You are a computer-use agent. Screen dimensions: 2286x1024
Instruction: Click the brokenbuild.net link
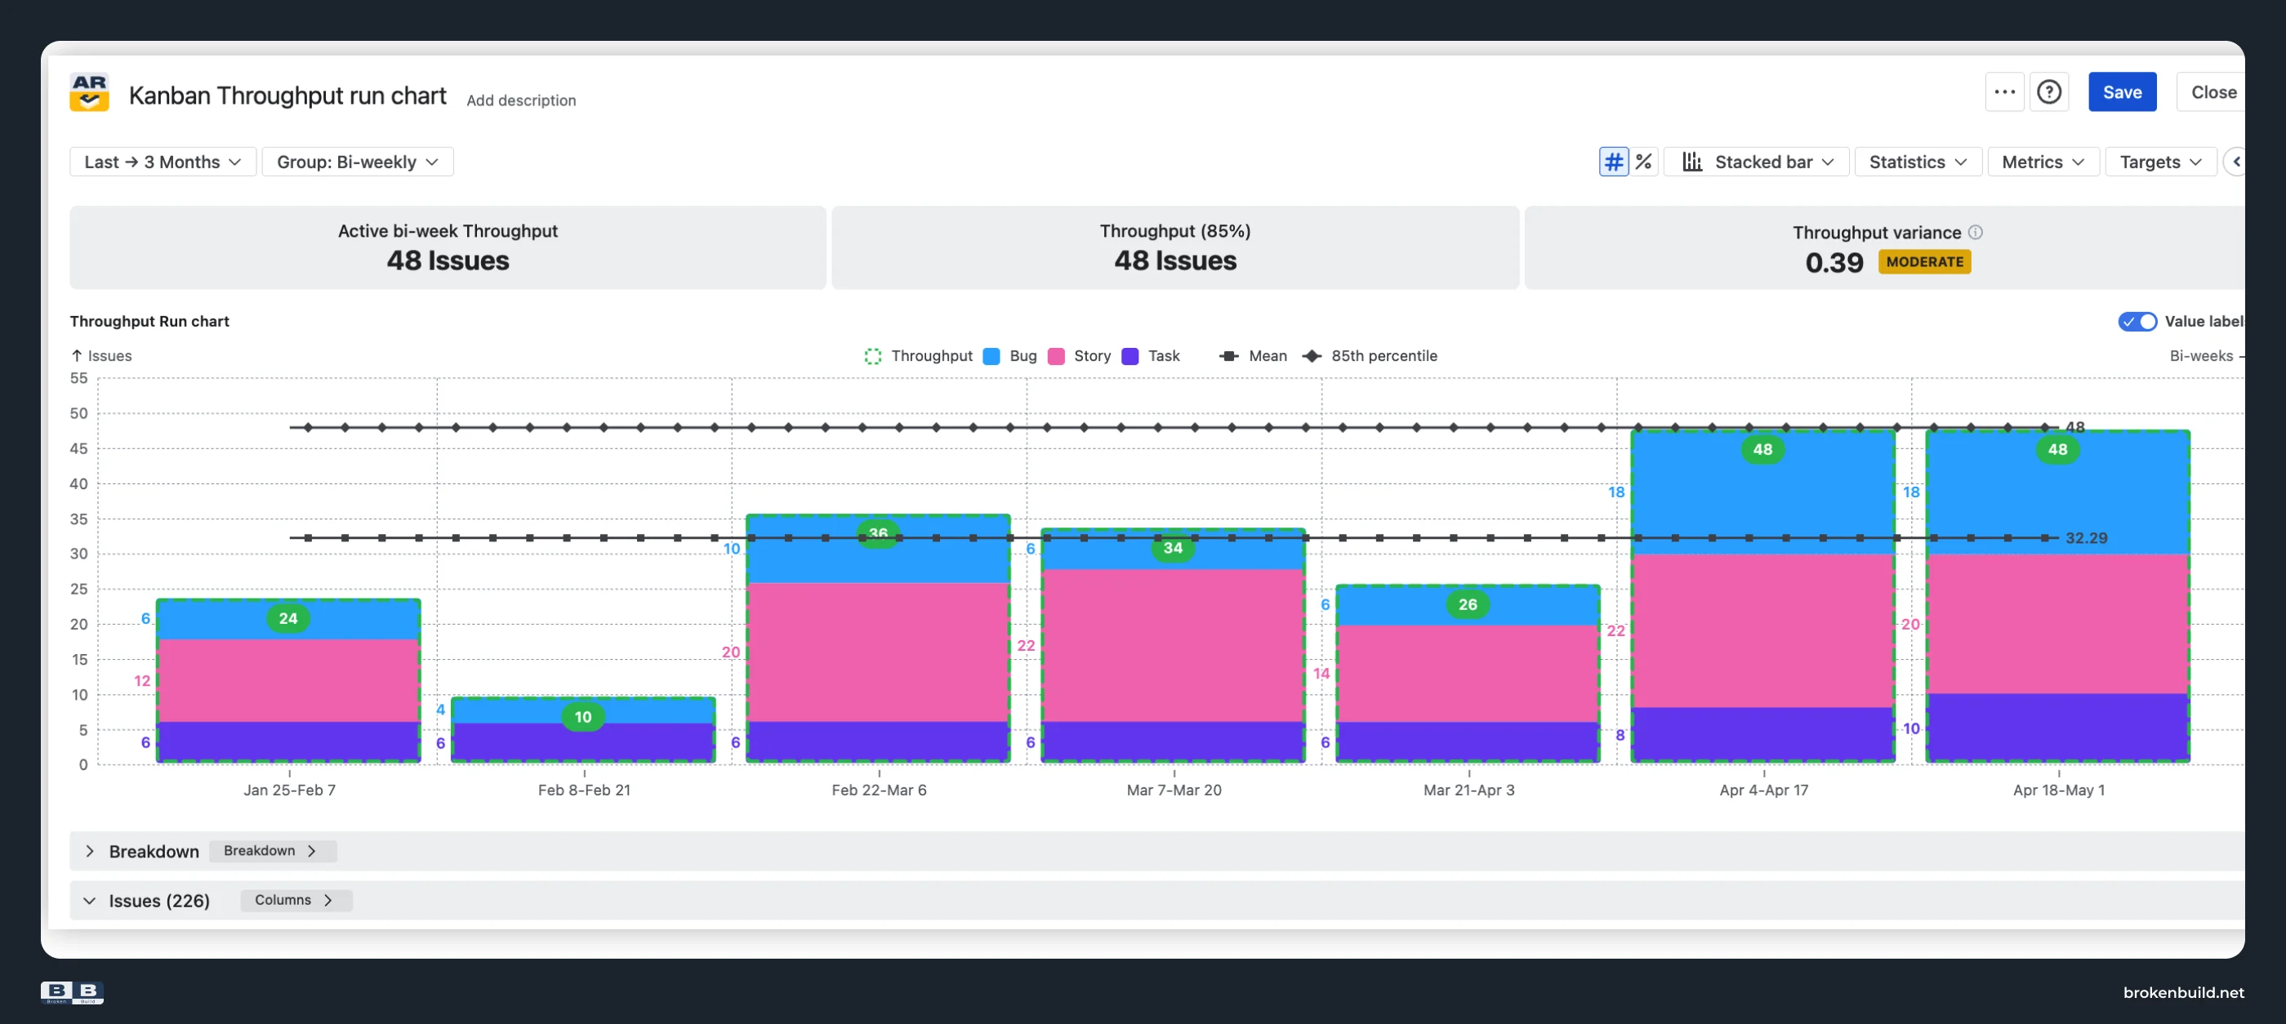pos(2183,992)
